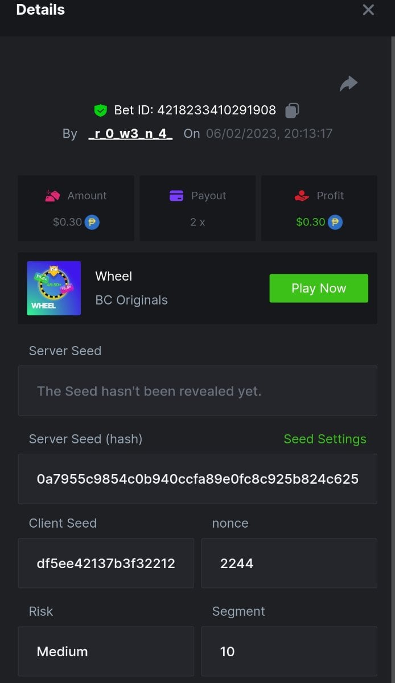Click the Risk field showing Medium

click(106, 651)
